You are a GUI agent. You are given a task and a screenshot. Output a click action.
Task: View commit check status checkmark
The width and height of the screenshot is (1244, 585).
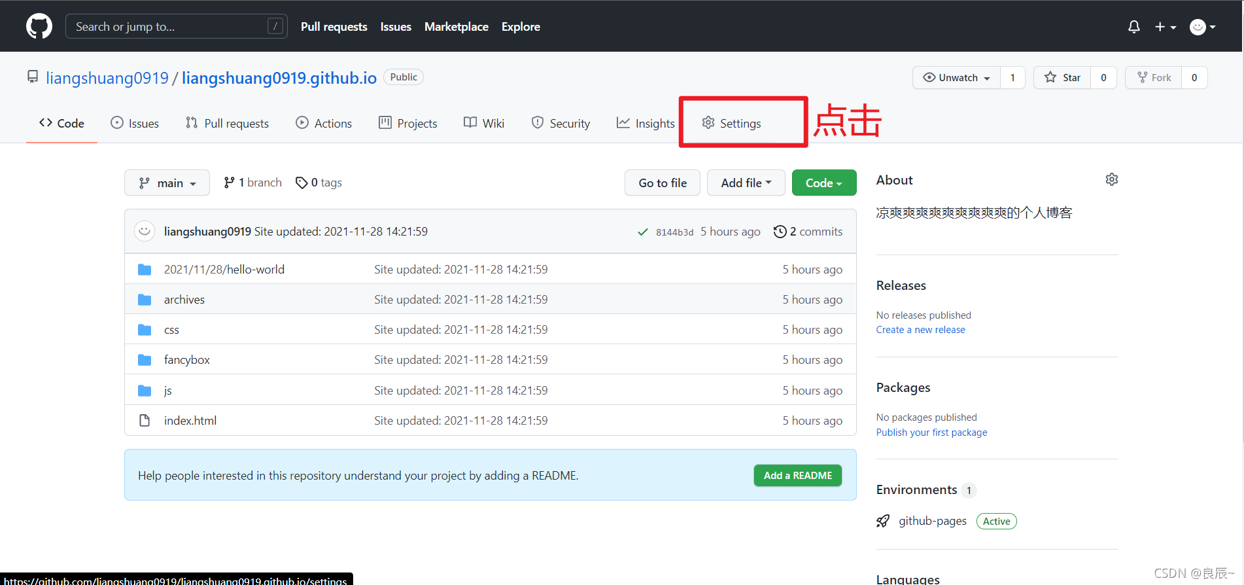[643, 232]
